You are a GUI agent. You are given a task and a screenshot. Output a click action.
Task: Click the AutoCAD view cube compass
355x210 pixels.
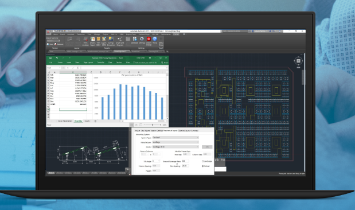298,61
